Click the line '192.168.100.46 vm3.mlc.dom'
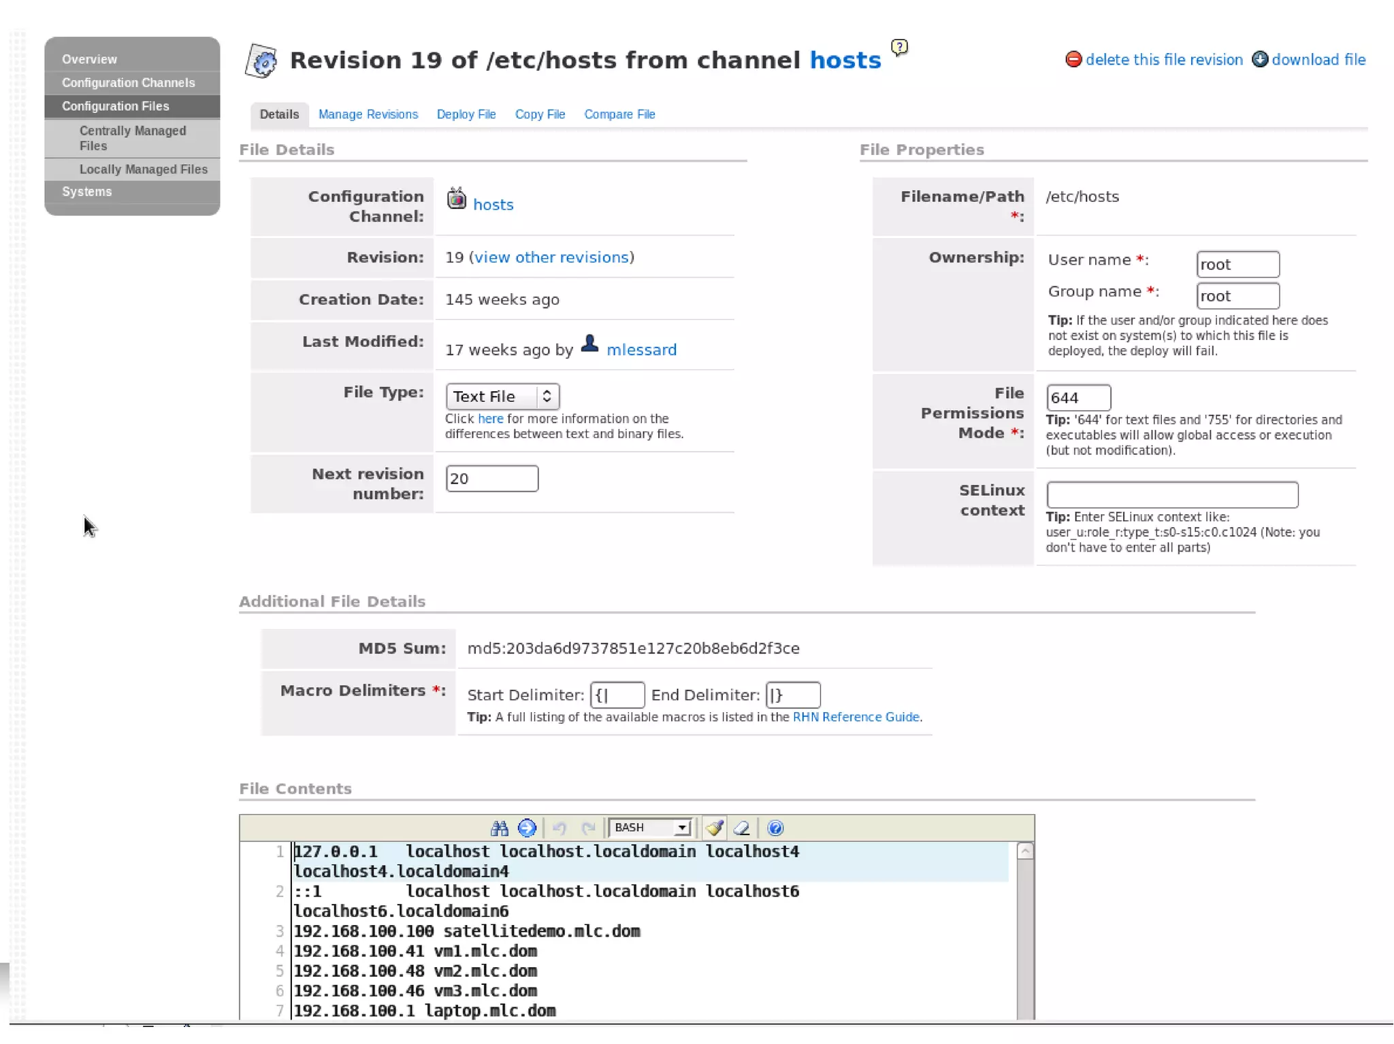Screen dimensions: 1394x1044 415,991
